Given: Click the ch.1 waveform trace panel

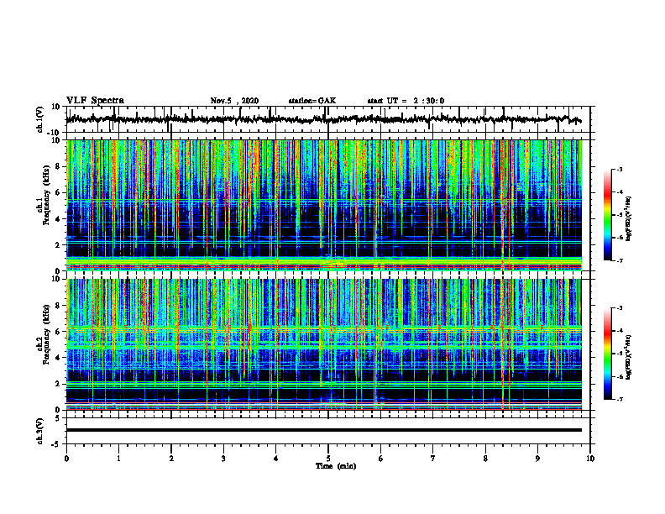Looking at the screenshot, I should click(328, 119).
